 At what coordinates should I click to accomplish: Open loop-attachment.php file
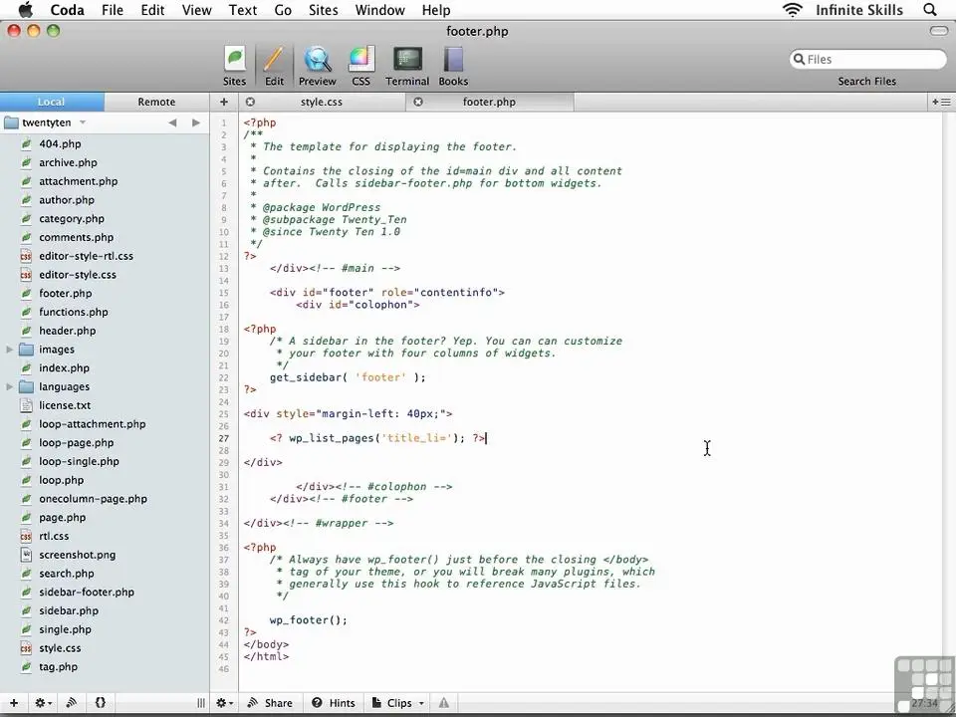click(92, 424)
